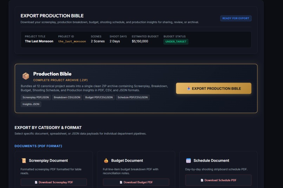Click the Schedule Document card title
283x188 pixels.
click(x=211, y=160)
